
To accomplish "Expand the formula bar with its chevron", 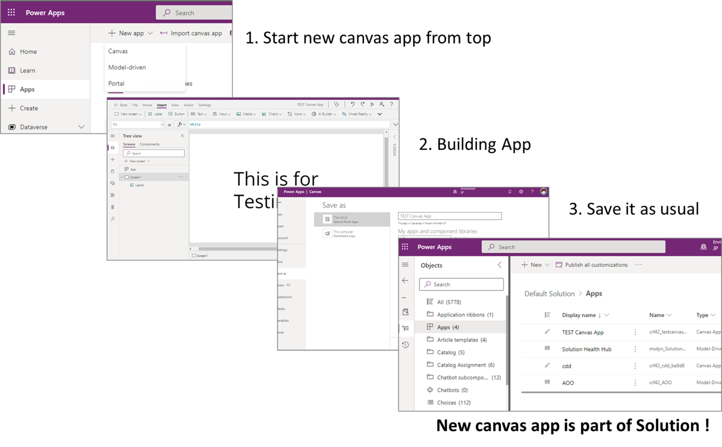I will click(395, 125).
